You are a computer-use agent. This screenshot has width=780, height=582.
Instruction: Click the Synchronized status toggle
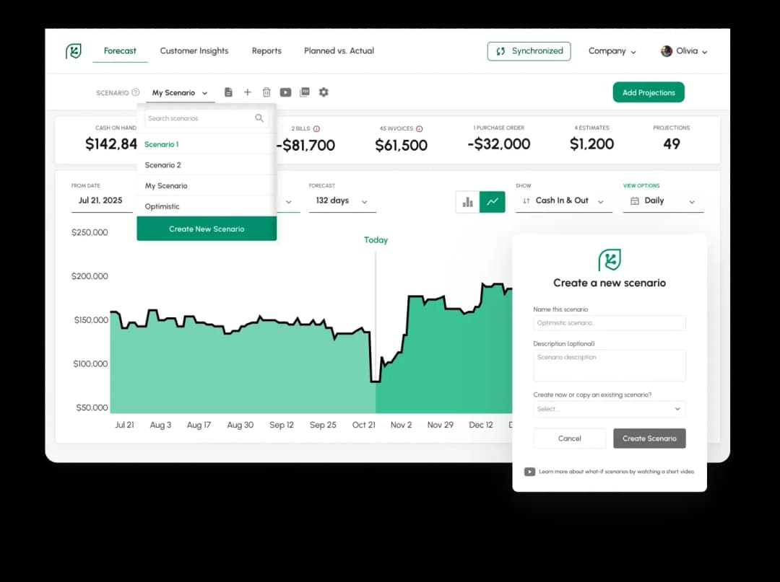[529, 50]
